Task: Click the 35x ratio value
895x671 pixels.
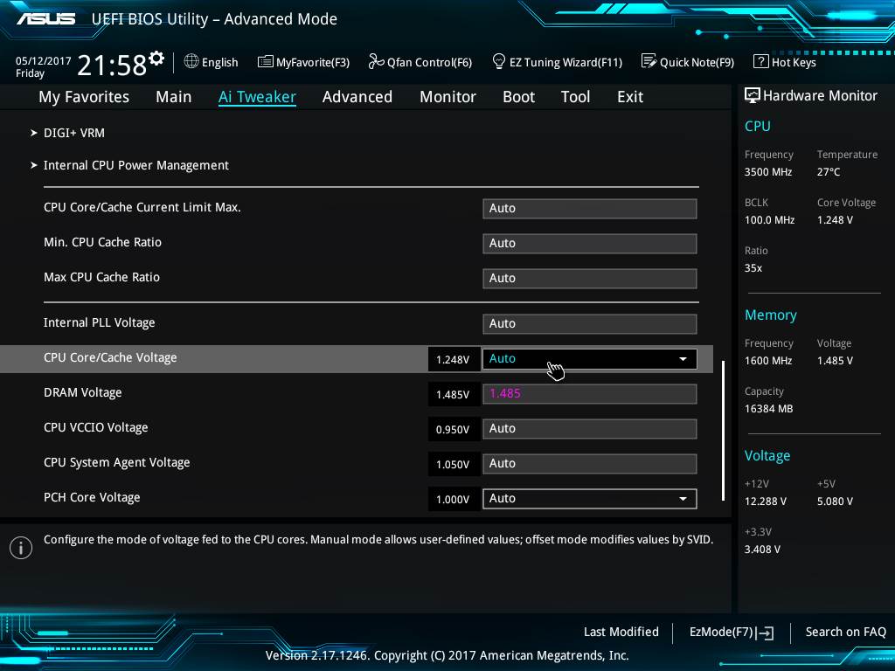Action: click(753, 268)
